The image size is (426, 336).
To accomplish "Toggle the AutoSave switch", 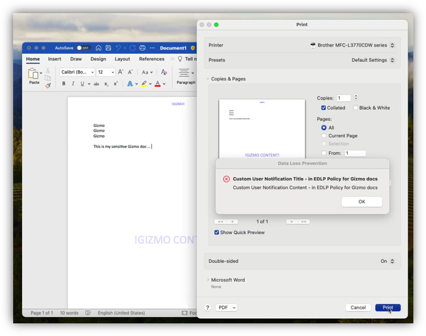I will pyautogui.click(x=83, y=48).
